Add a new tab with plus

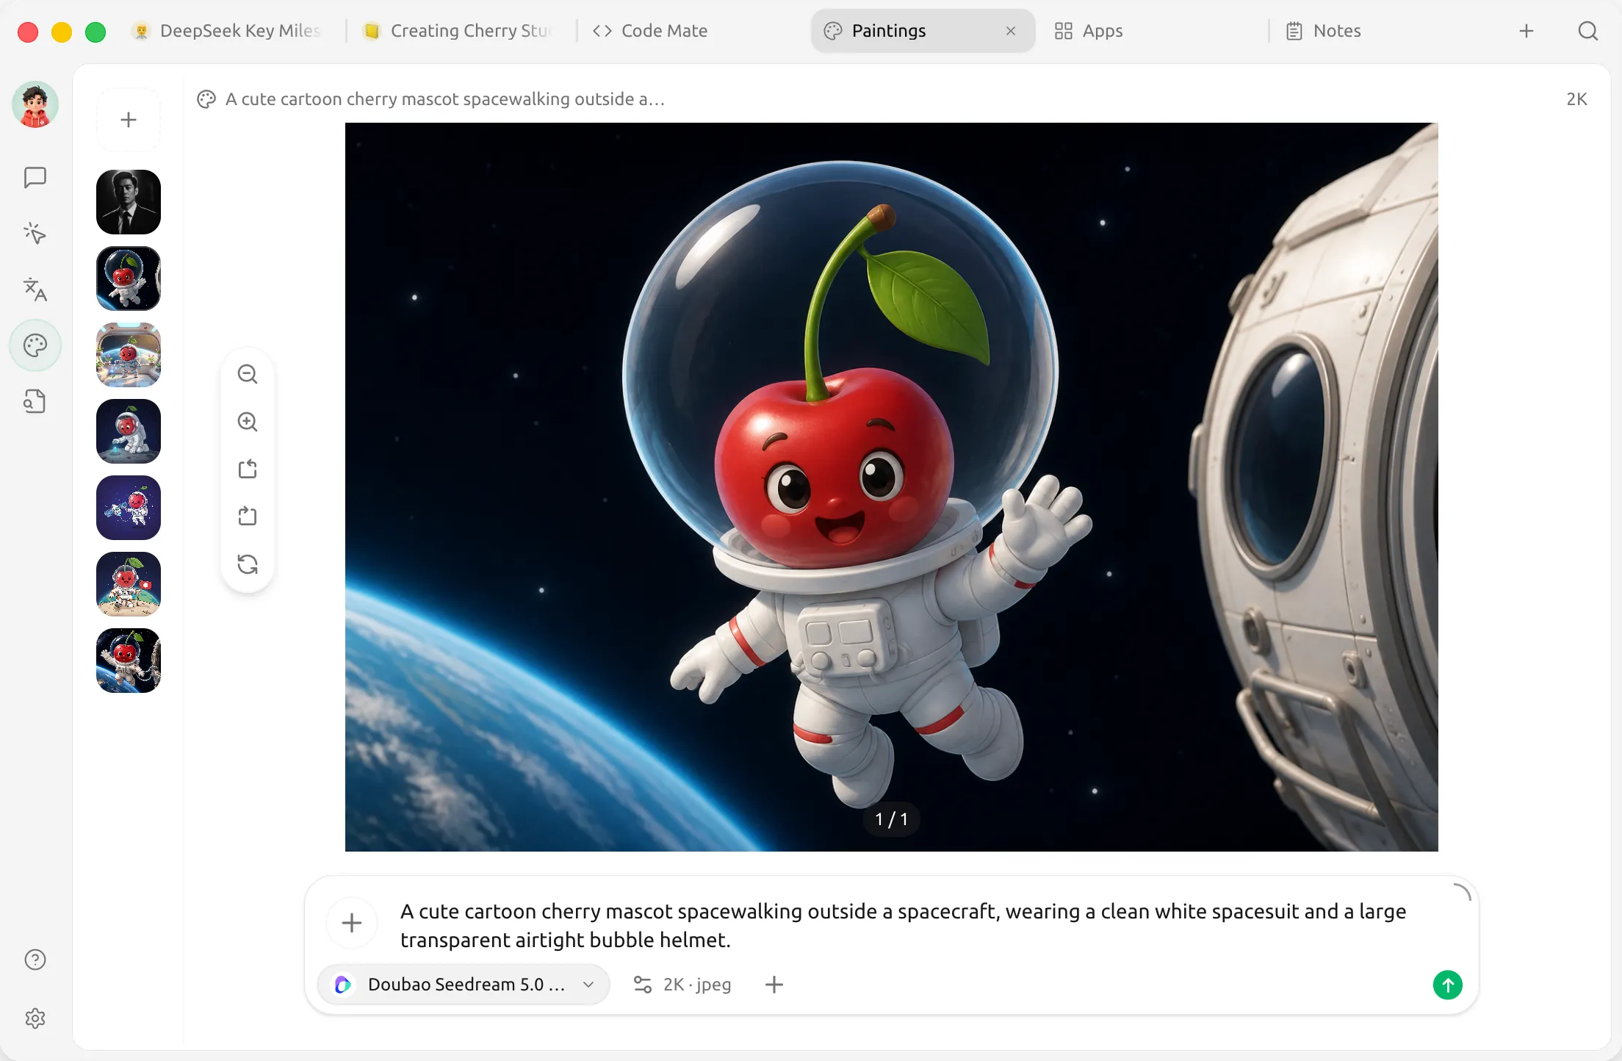[x=1527, y=31]
